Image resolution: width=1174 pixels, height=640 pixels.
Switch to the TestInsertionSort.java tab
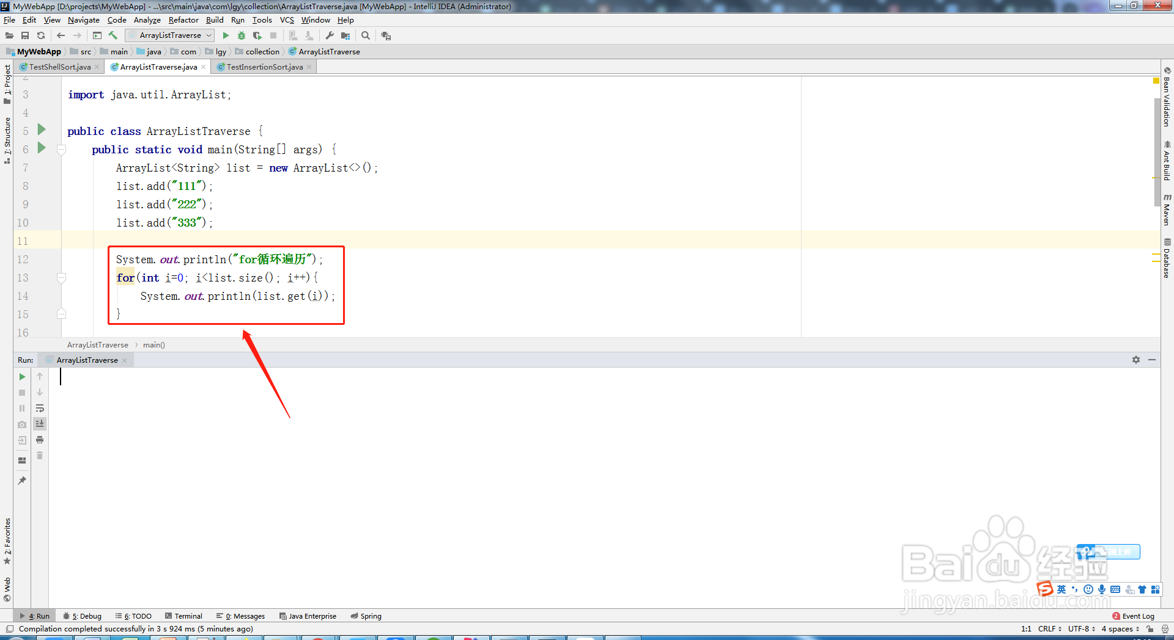coord(265,67)
